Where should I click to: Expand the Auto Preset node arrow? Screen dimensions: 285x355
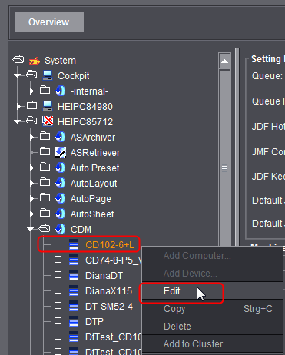(31, 168)
